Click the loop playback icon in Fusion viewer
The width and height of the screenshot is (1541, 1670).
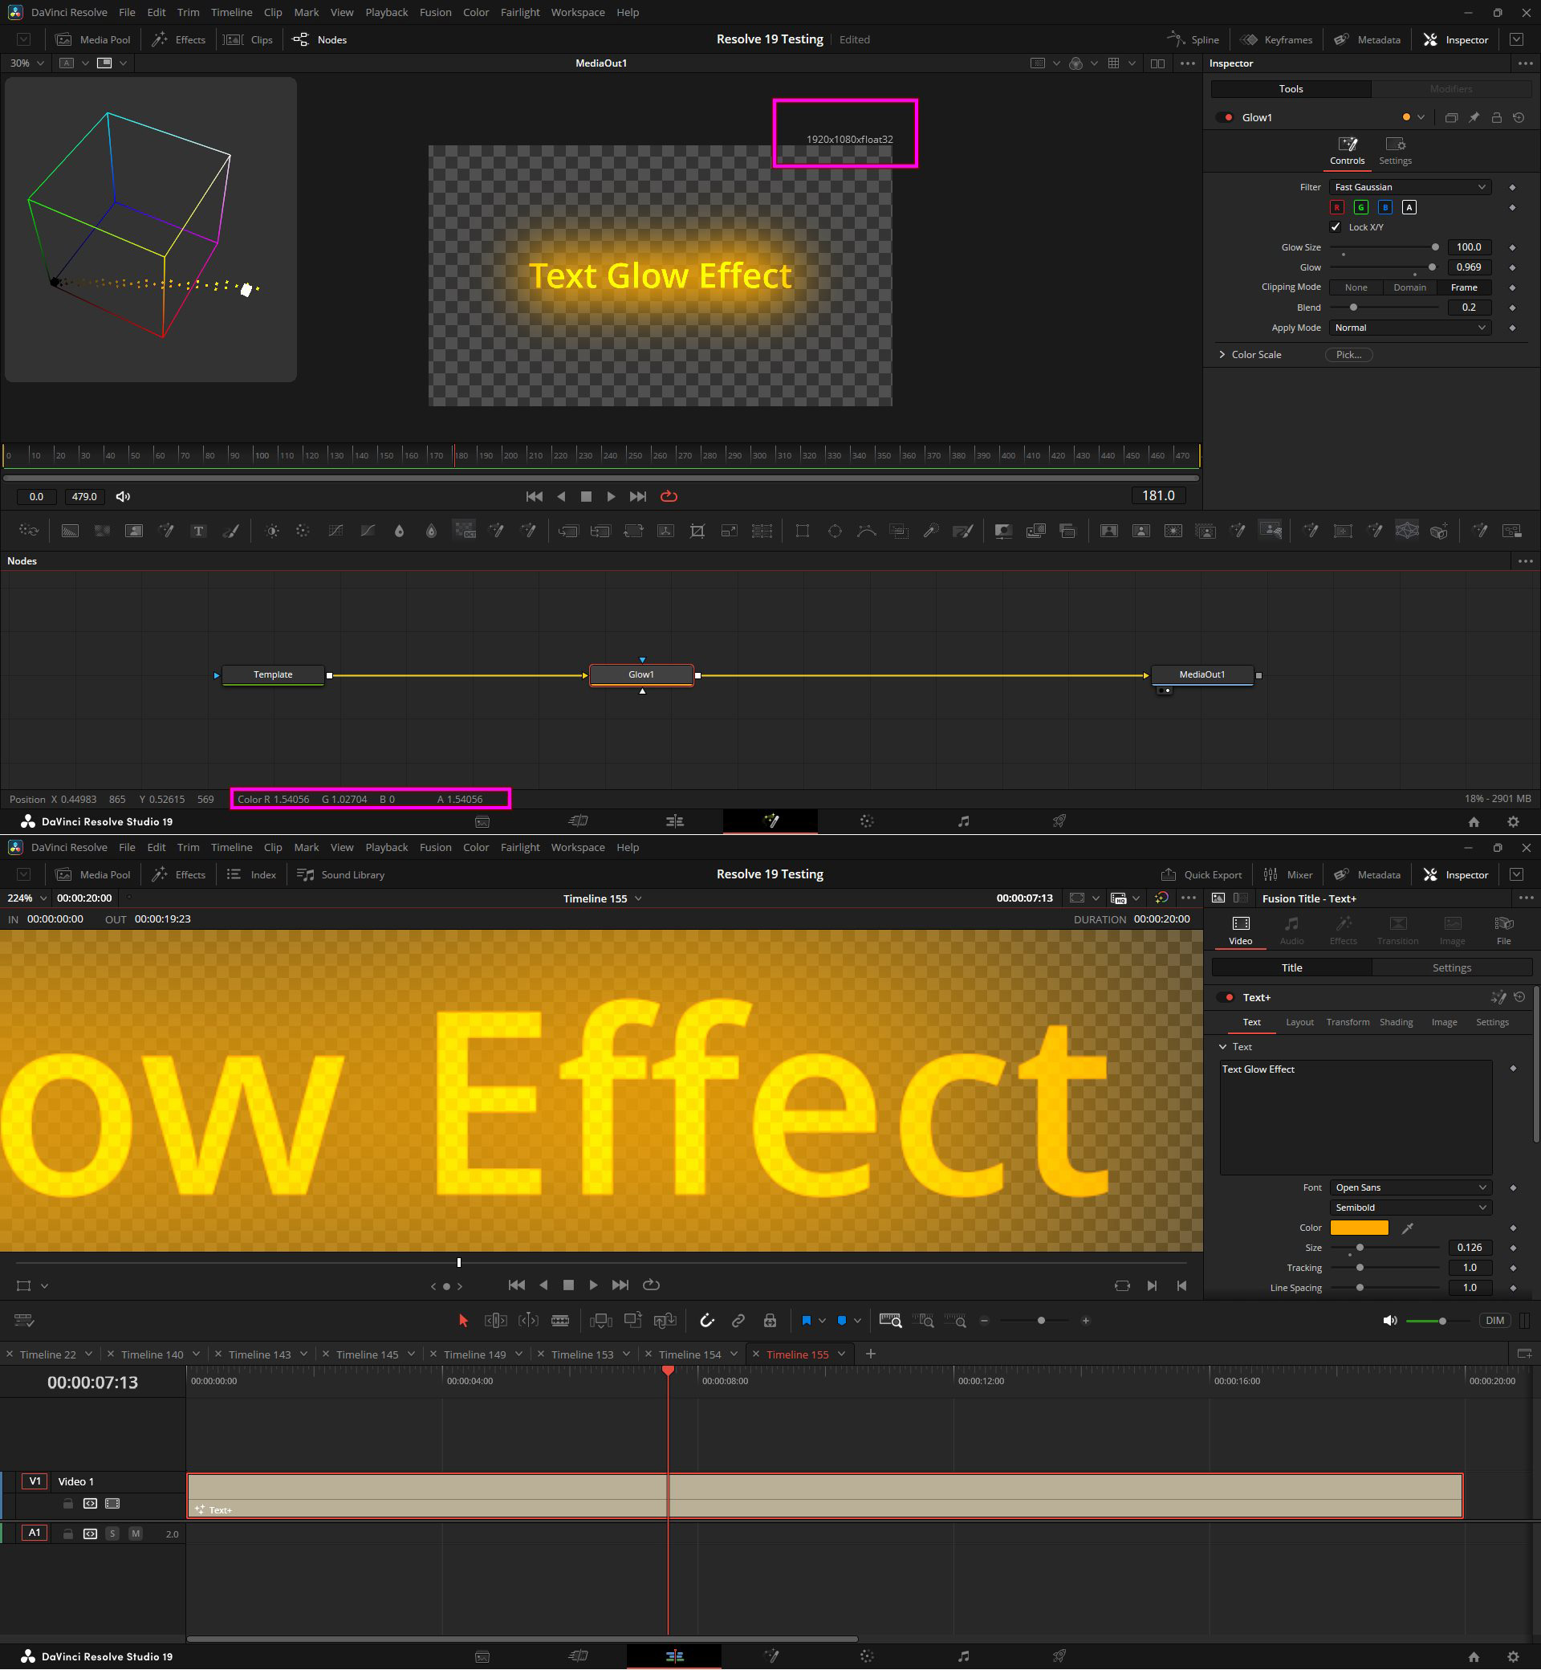coord(669,496)
